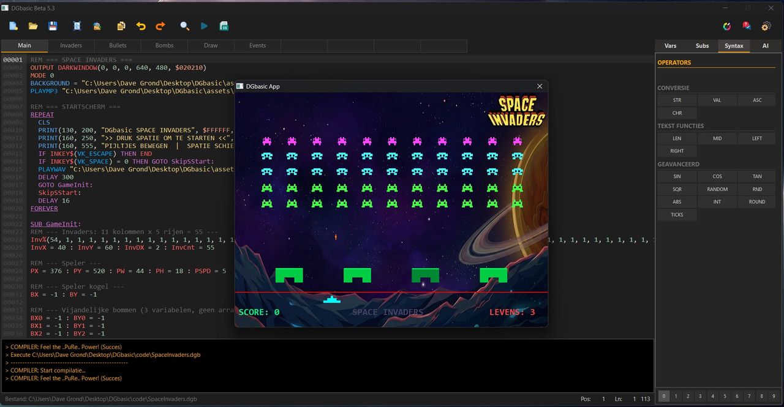Screen dimensions: 784x407
Task: Insert the CHR conversion function
Action: 677,113
